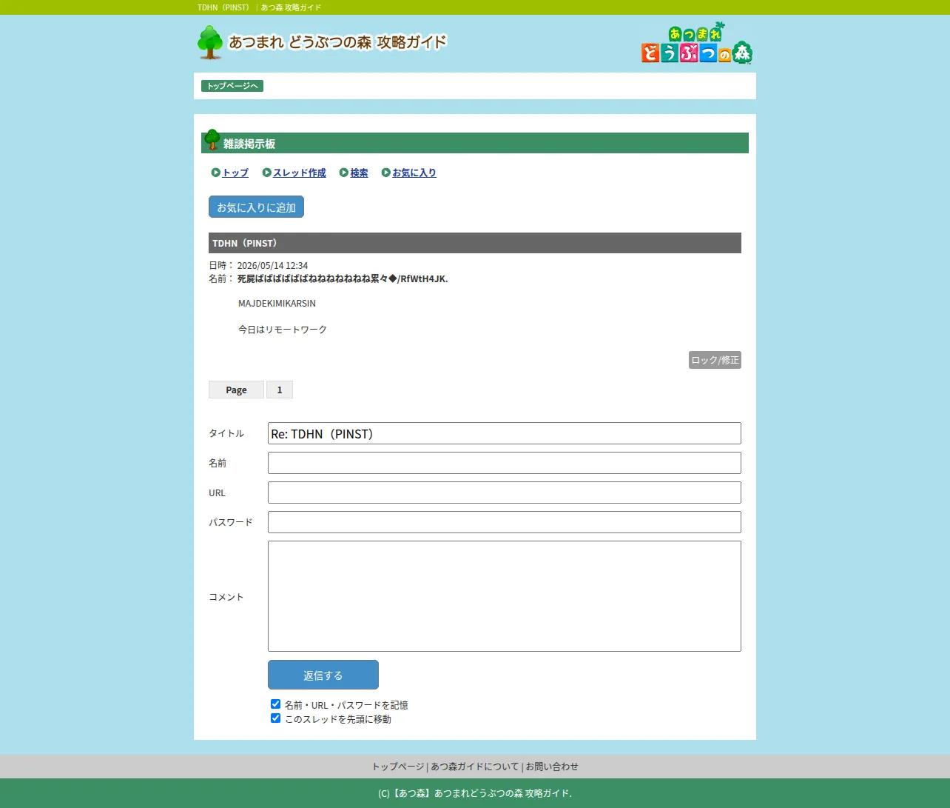
Task: Click the poster name ending with RfWtH4JK.
Action: coord(343,278)
